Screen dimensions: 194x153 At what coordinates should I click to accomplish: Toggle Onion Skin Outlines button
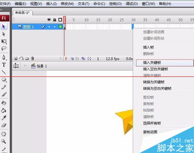(77, 59)
